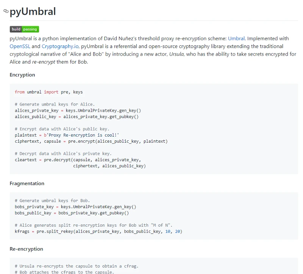Image resolution: width=303 pixels, height=274 pixels.
Task: Click the "# Decrypt data with Alice's private key." comment
Action: (x=63, y=154)
